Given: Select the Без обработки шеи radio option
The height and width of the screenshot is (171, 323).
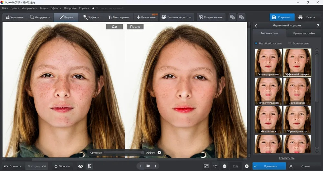Looking at the screenshot, I should point(256,43).
